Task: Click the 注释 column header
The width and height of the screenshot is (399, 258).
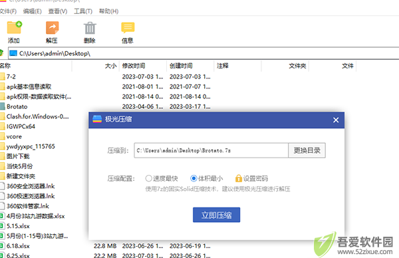Action: click(237, 66)
